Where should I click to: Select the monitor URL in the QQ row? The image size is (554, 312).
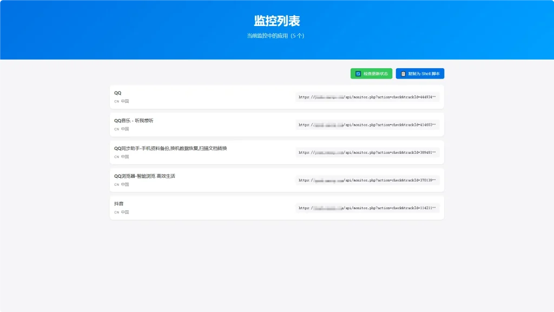pyautogui.click(x=367, y=97)
